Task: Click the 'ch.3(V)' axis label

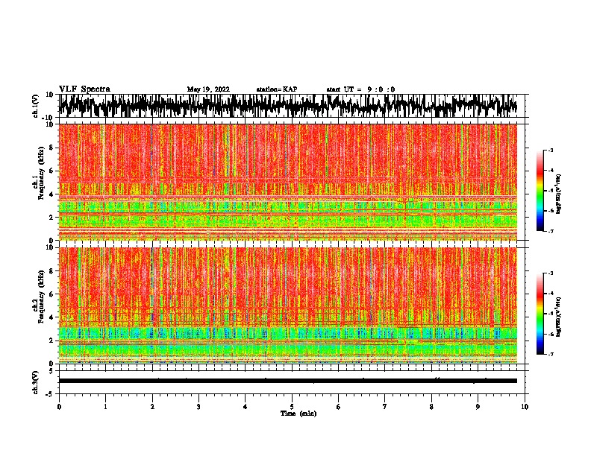Action: [x=36, y=382]
